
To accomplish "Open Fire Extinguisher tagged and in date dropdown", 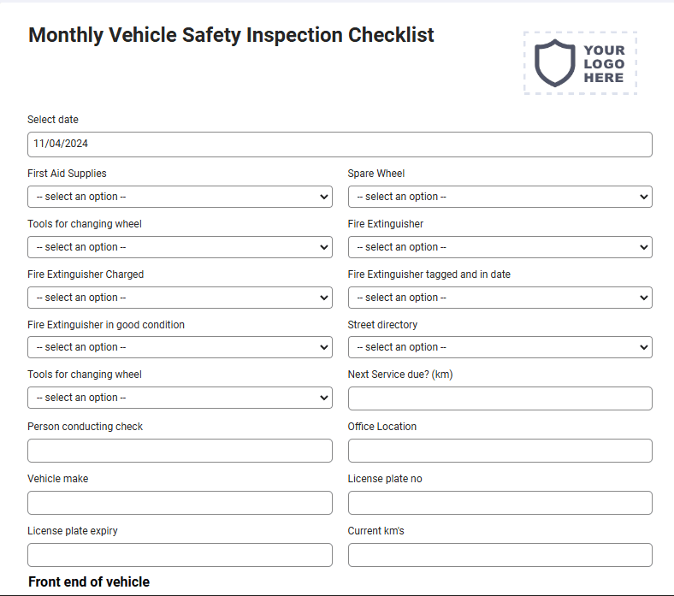I will pos(500,298).
